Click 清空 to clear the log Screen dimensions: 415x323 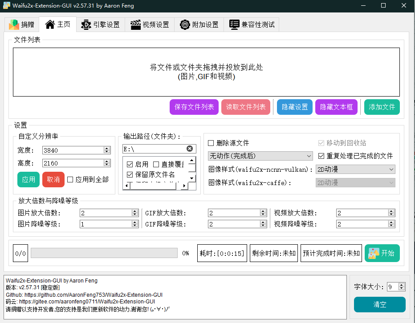pos(380,304)
